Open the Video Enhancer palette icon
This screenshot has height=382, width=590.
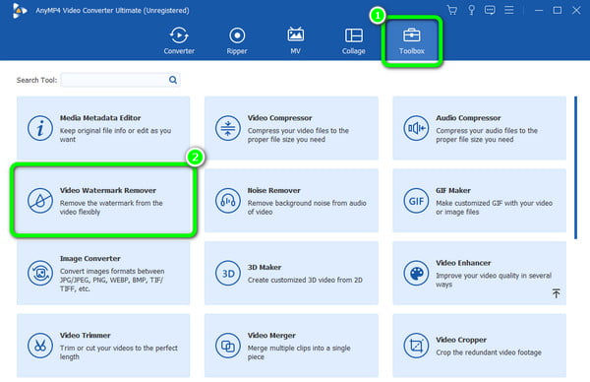click(x=416, y=273)
